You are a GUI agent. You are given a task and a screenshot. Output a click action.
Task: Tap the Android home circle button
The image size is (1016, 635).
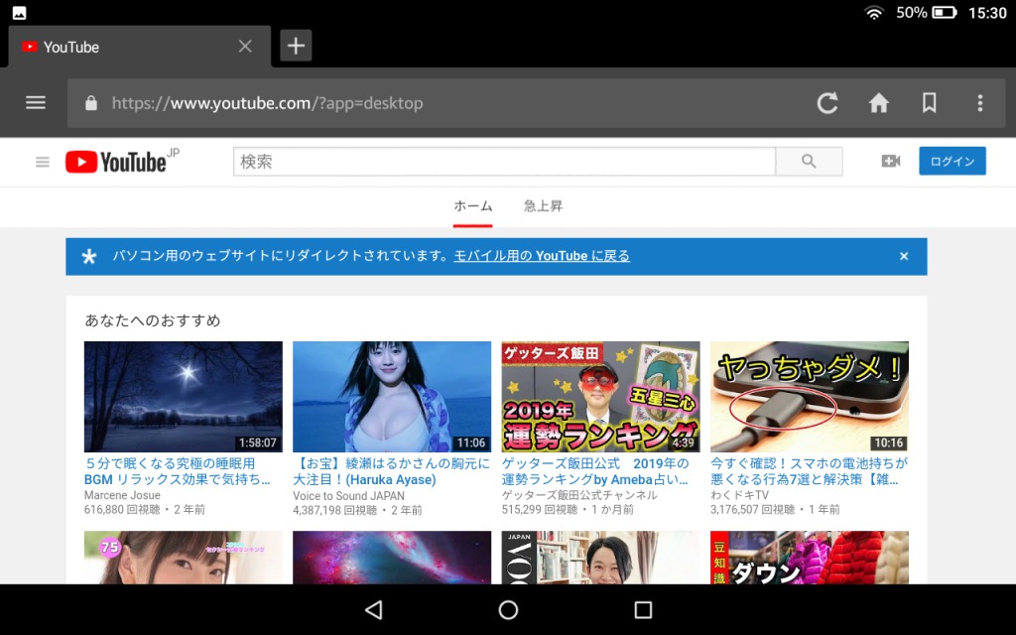click(x=508, y=610)
